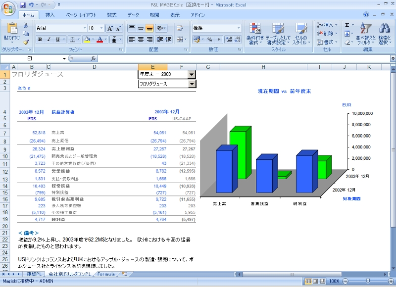396x287 pixels.
Task: Click the Paste (貼り付け) icon
Action: (x=12, y=28)
